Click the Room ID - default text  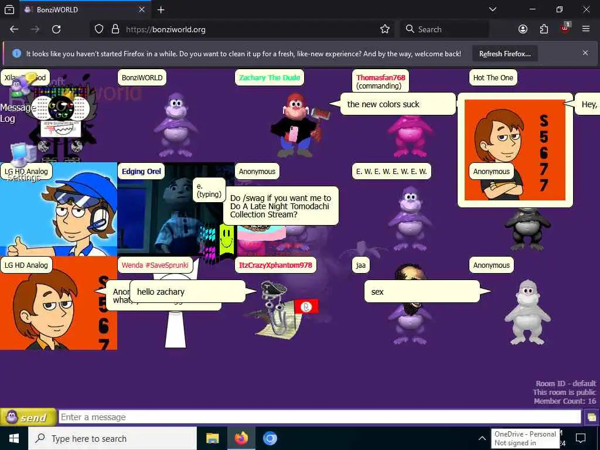[565, 383]
